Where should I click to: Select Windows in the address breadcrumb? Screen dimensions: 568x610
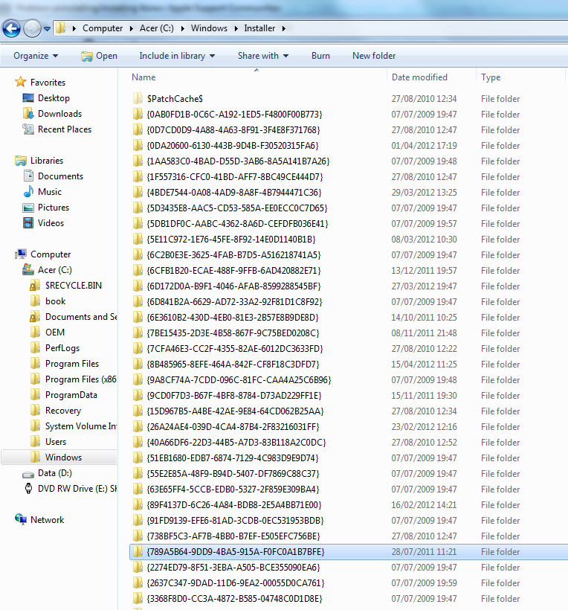pos(209,28)
